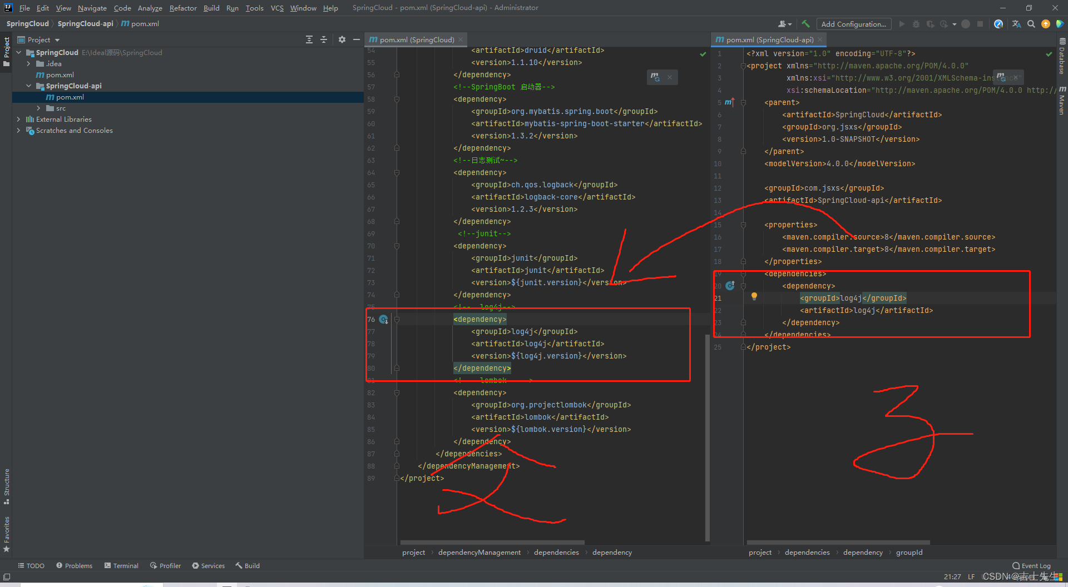
Task: Expand the .idea folder node
Action: click(28, 63)
